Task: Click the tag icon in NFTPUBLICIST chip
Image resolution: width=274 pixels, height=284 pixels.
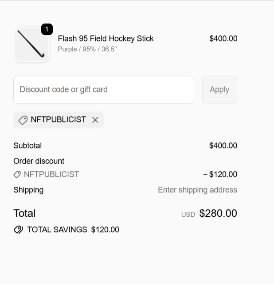Action: [x=23, y=120]
